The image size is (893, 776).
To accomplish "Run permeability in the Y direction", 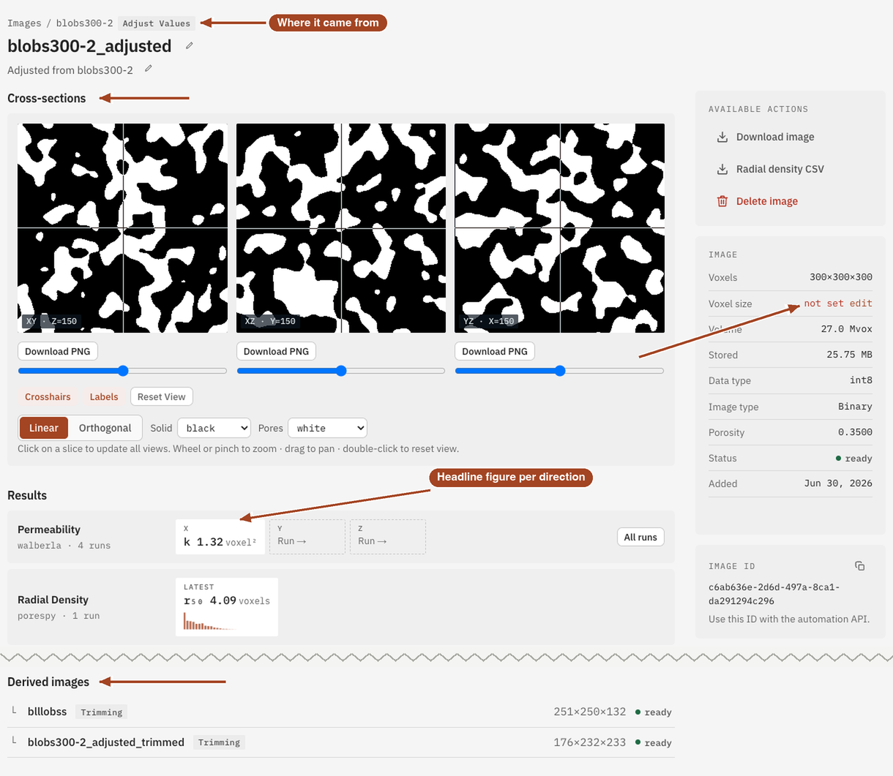I will point(307,537).
